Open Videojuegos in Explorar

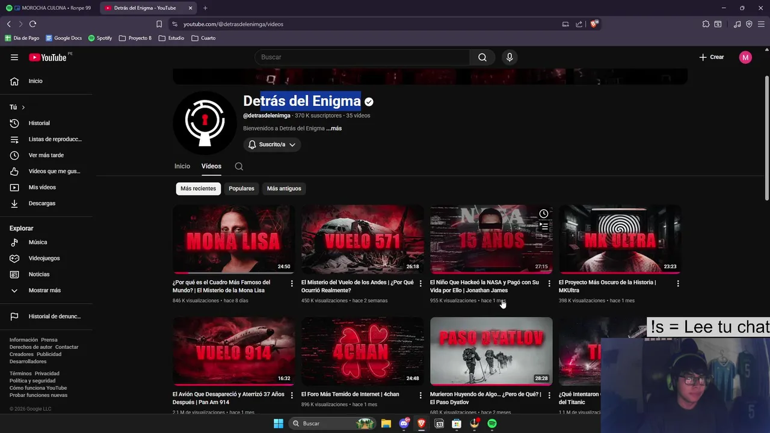[46, 258]
